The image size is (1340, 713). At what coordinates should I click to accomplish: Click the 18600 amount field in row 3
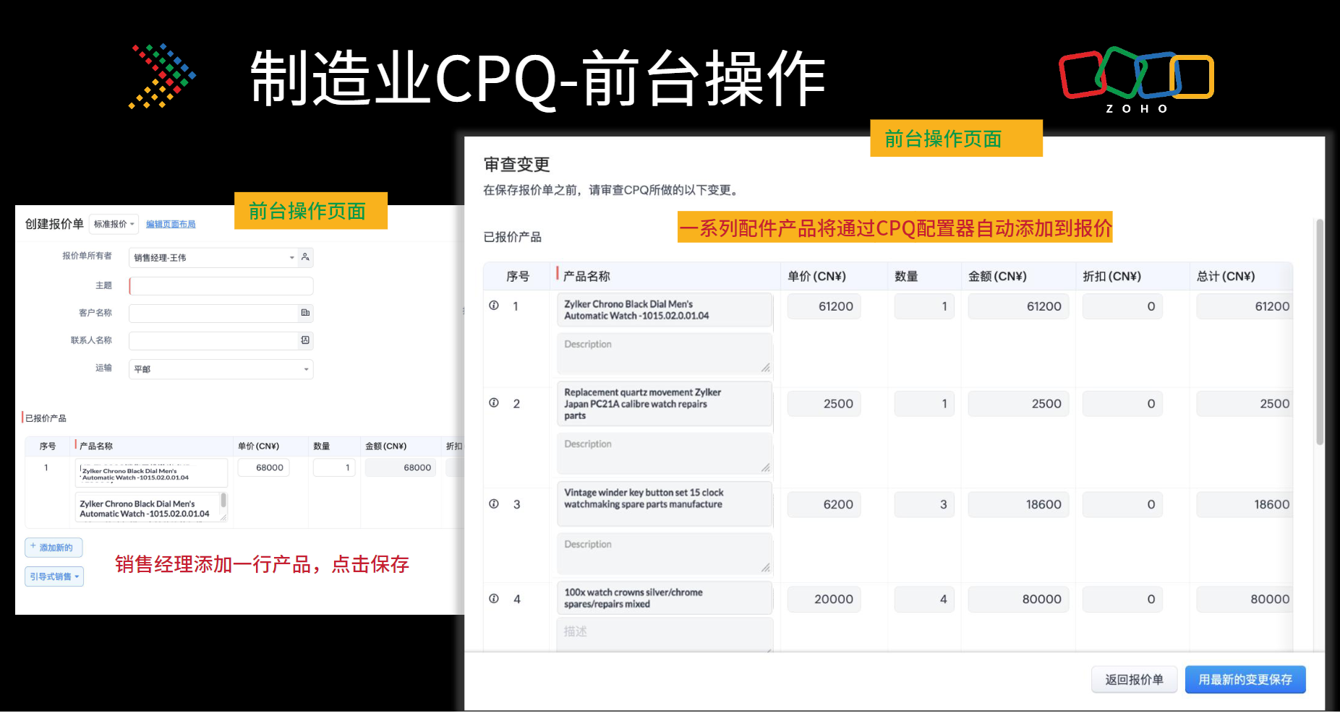click(1018, 504)
